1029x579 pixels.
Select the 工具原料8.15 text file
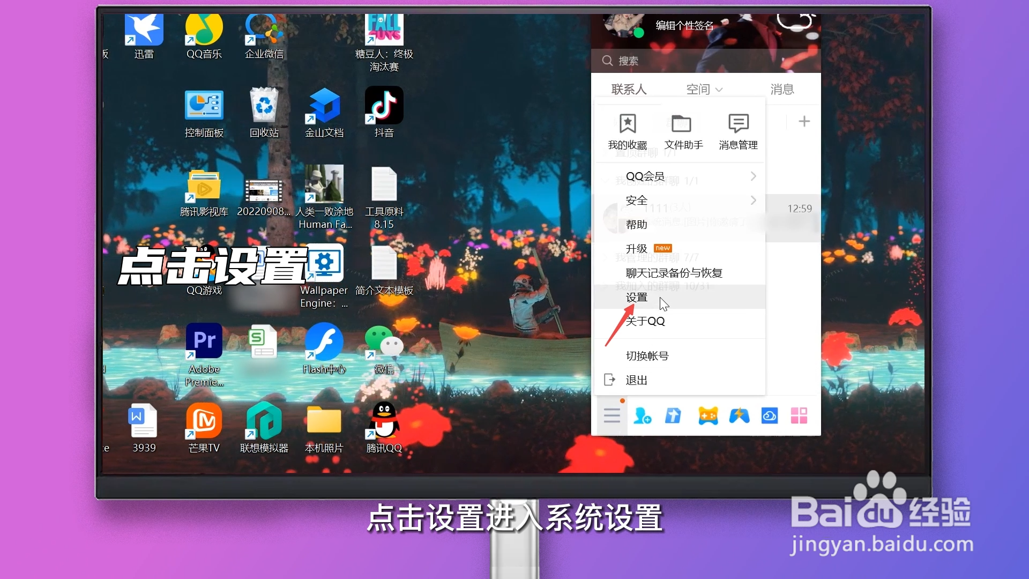click(384, 198)
